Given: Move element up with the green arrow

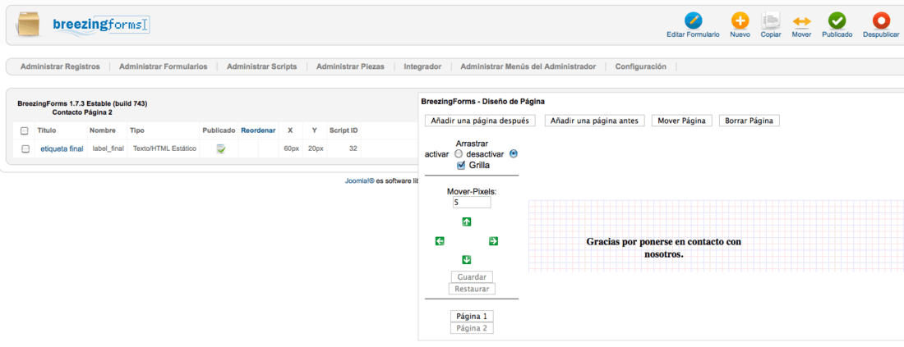Looking at the screenshot, I should coord(467,221).
